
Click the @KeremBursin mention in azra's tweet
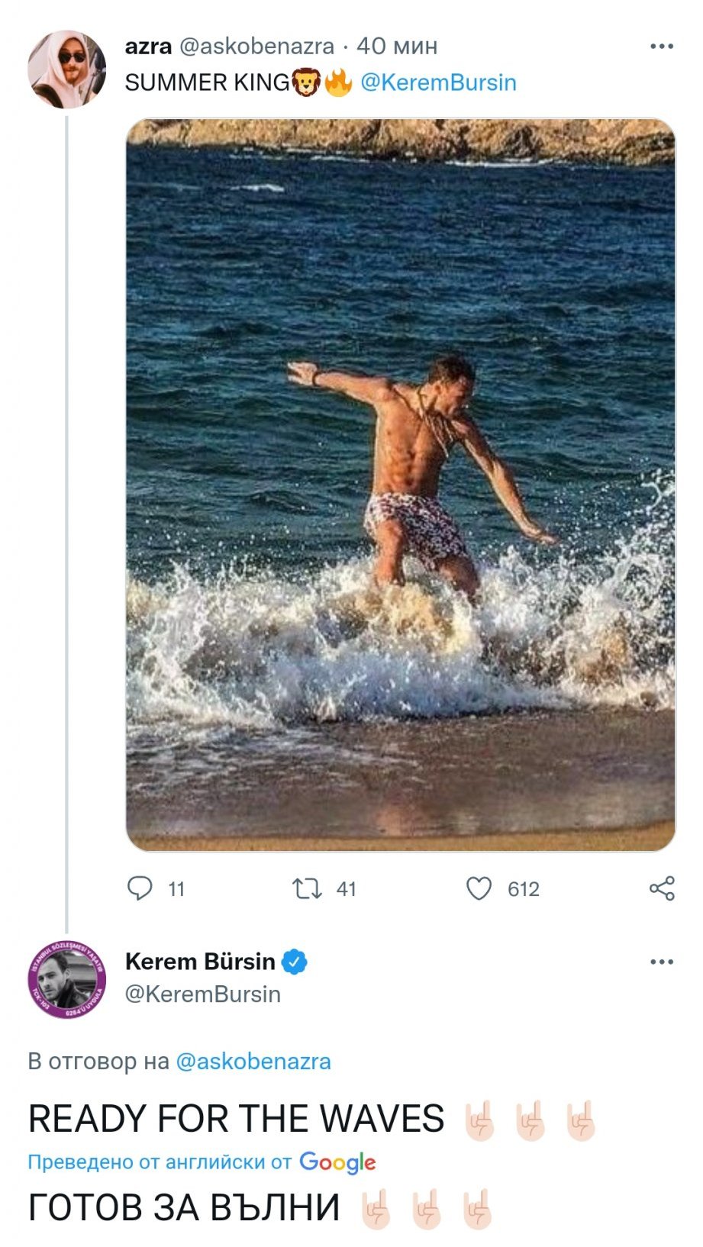tap(438, 82)
